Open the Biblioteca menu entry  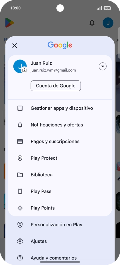coord(60,175)
